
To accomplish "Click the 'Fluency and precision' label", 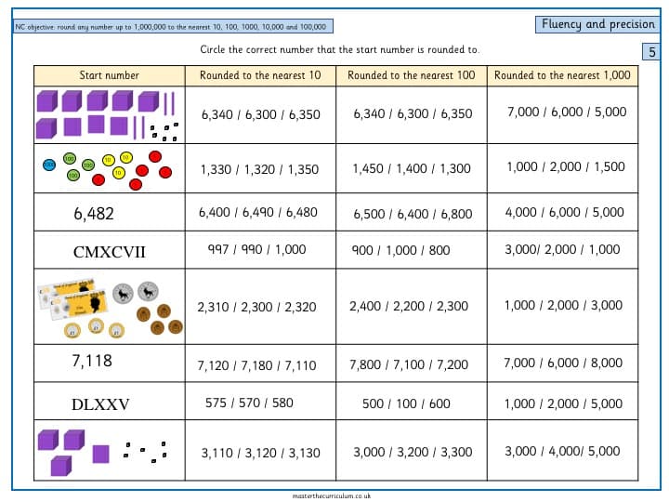I will coord(597,24).
